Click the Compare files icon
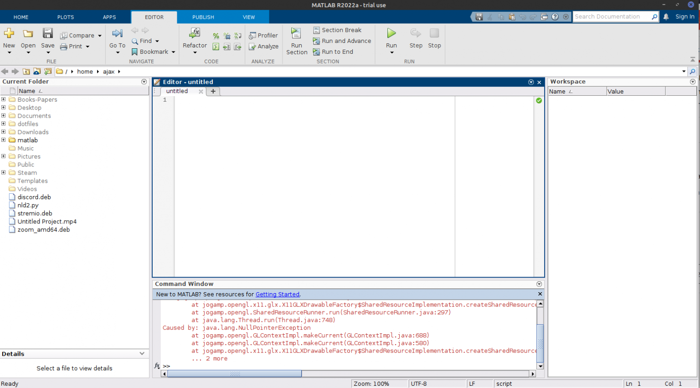The height and width of the screenshot is (388, 700). point(64,36)
